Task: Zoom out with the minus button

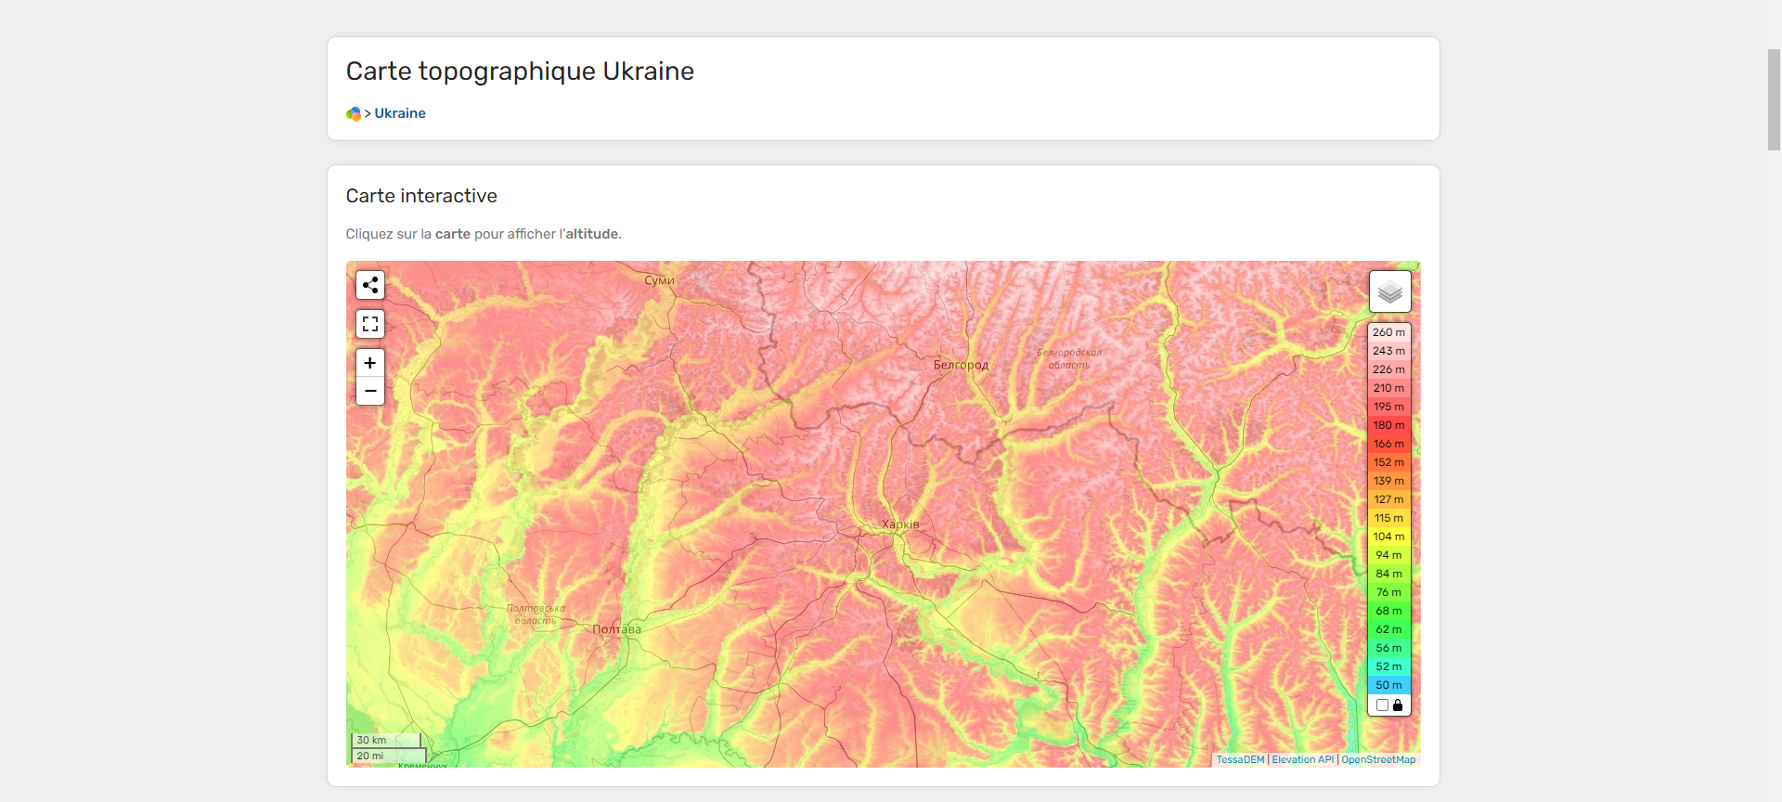Action: click(x=370, y=391)
